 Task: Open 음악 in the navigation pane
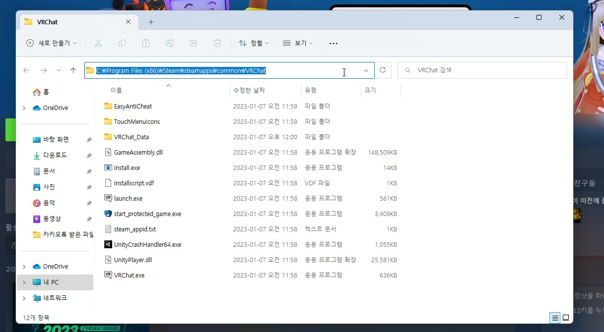[44, 203]
